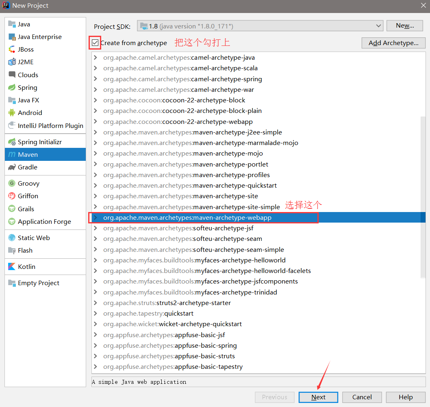430x407 pixels.
Task: Toggle the Create from archetype checkbox
Action: (95, 43)
